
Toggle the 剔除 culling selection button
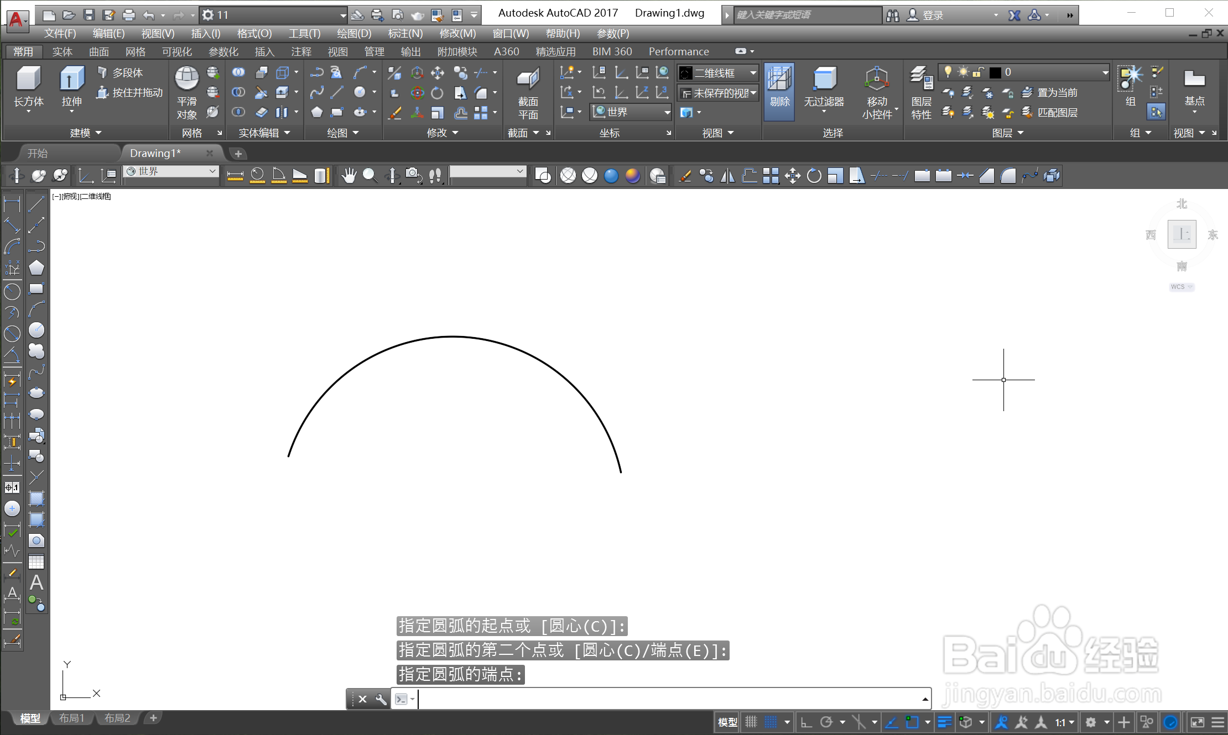point(779,92)
